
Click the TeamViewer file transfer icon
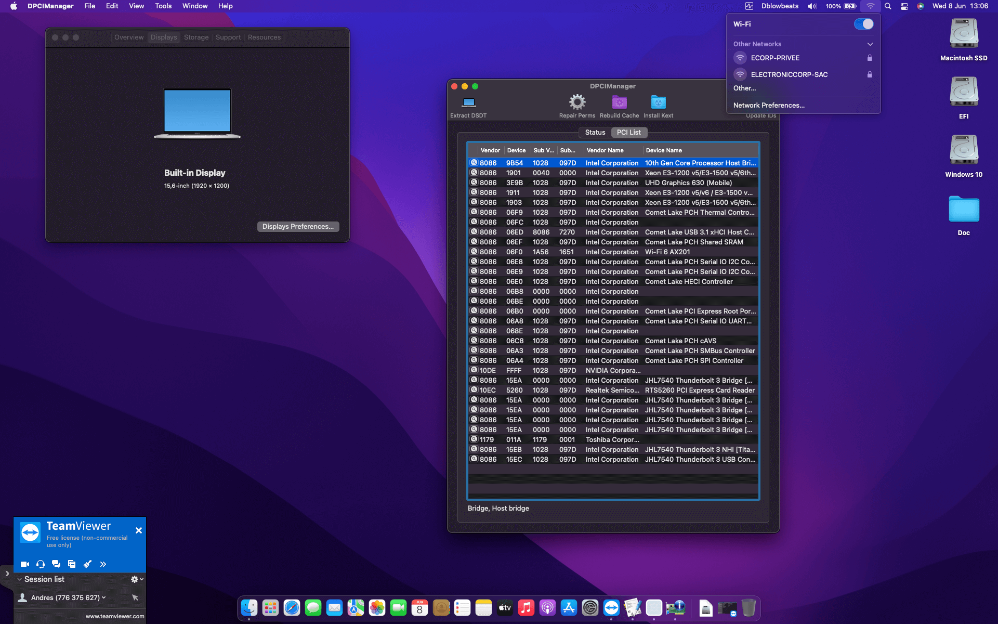(x=71, y=564)
